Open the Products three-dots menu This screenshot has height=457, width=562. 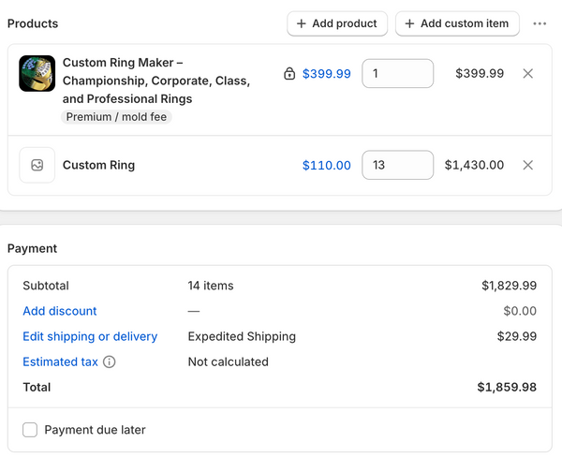(x=540, y=23)
